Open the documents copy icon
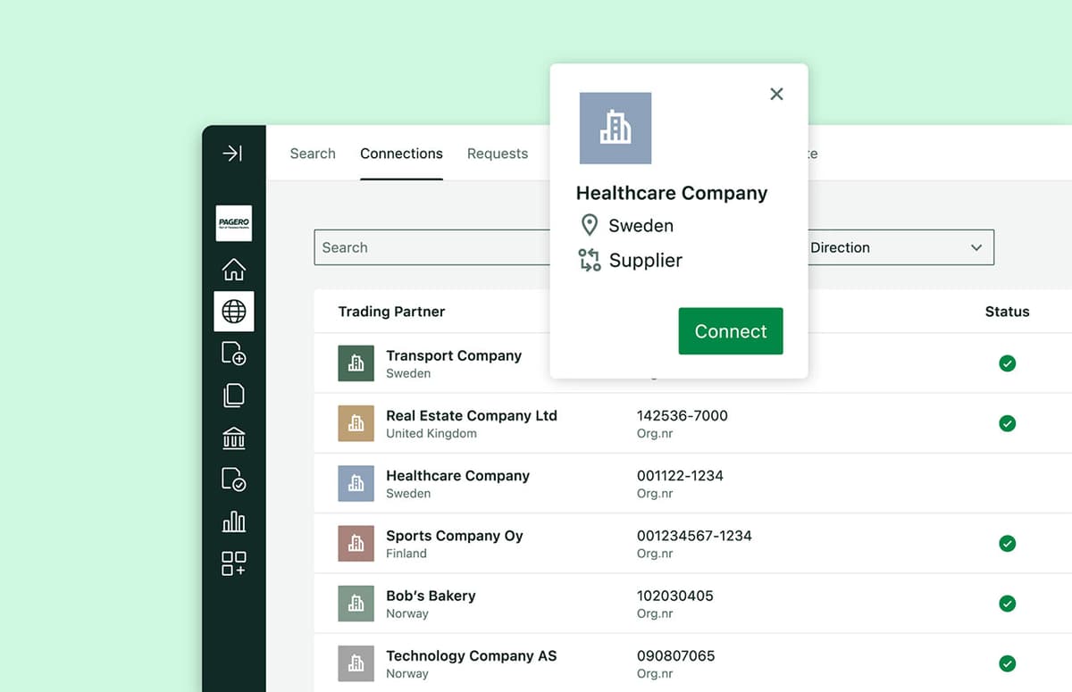This screenshot has width=1072, height=692. [x=233, y=395]
